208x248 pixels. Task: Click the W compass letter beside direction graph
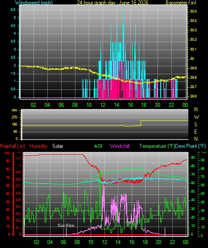click(196, 117)
